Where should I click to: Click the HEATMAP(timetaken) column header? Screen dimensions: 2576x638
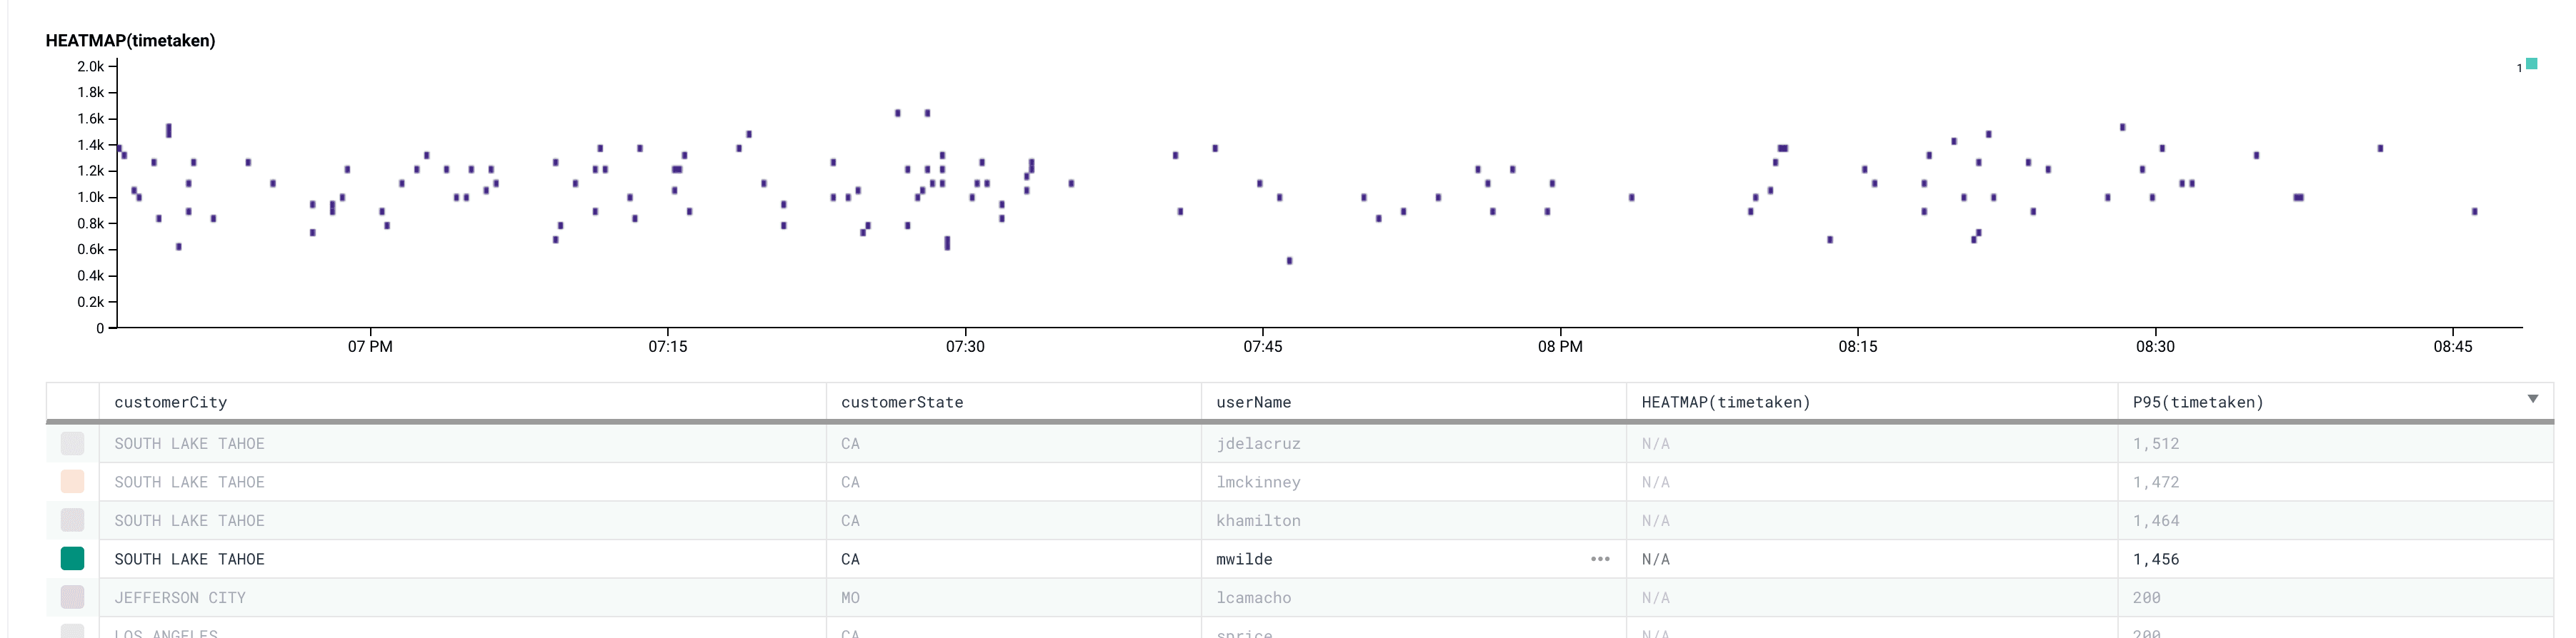[1725, 402]
